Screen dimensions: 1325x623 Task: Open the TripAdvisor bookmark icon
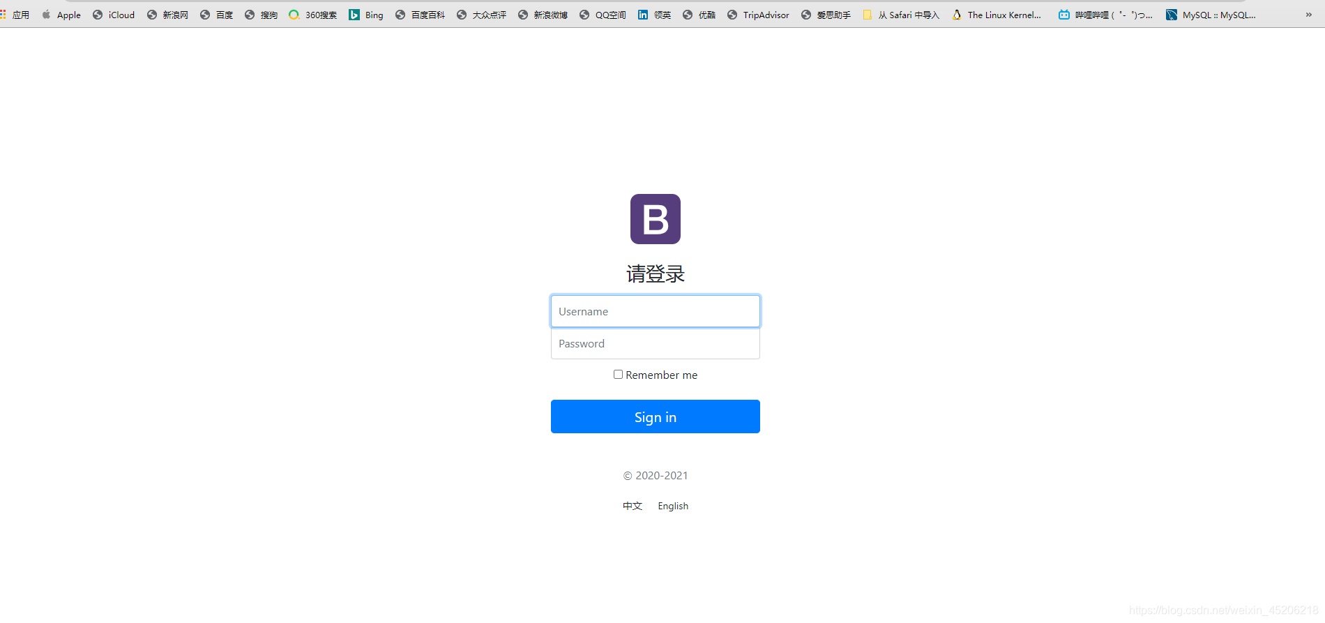click(732, 15)
